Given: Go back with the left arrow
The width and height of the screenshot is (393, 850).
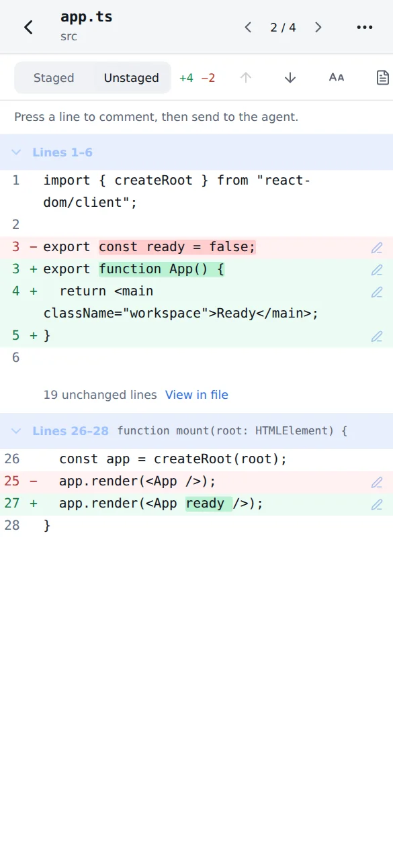Looking at the screenshot, I should click(28, 27).
